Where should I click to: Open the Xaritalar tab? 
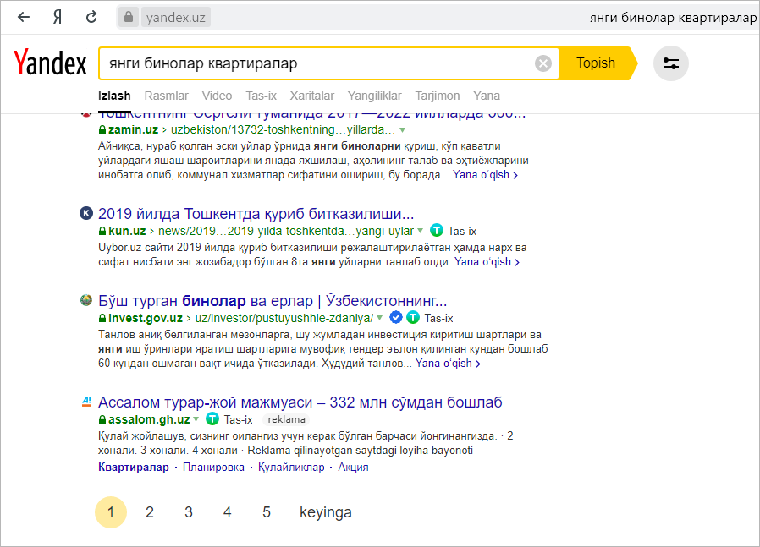312,96
